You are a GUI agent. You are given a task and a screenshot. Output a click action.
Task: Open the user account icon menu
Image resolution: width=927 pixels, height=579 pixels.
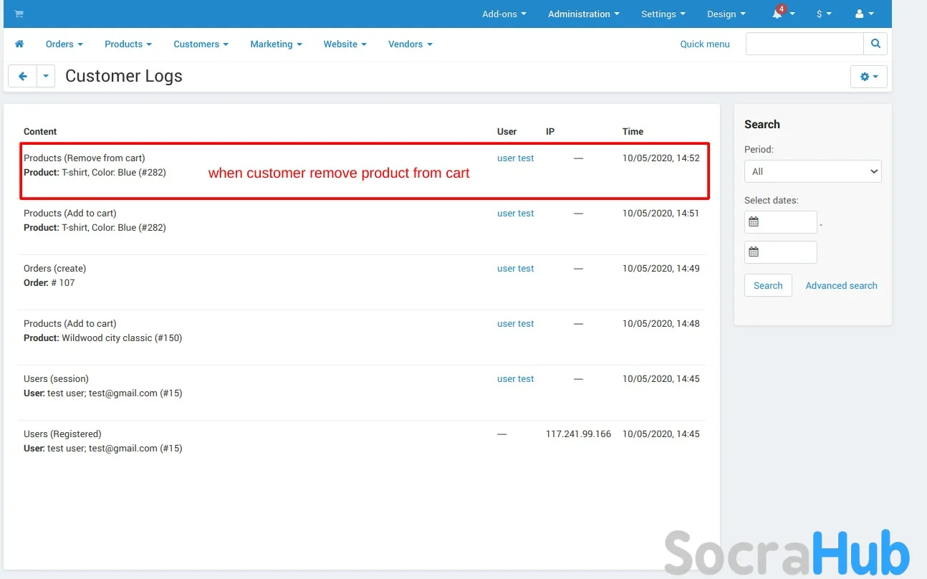tap(864, 14)
